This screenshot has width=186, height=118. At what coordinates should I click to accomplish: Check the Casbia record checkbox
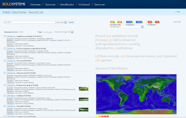click(5, 96)
